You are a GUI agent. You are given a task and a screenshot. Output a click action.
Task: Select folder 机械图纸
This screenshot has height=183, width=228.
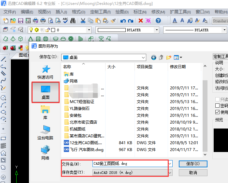75,129
